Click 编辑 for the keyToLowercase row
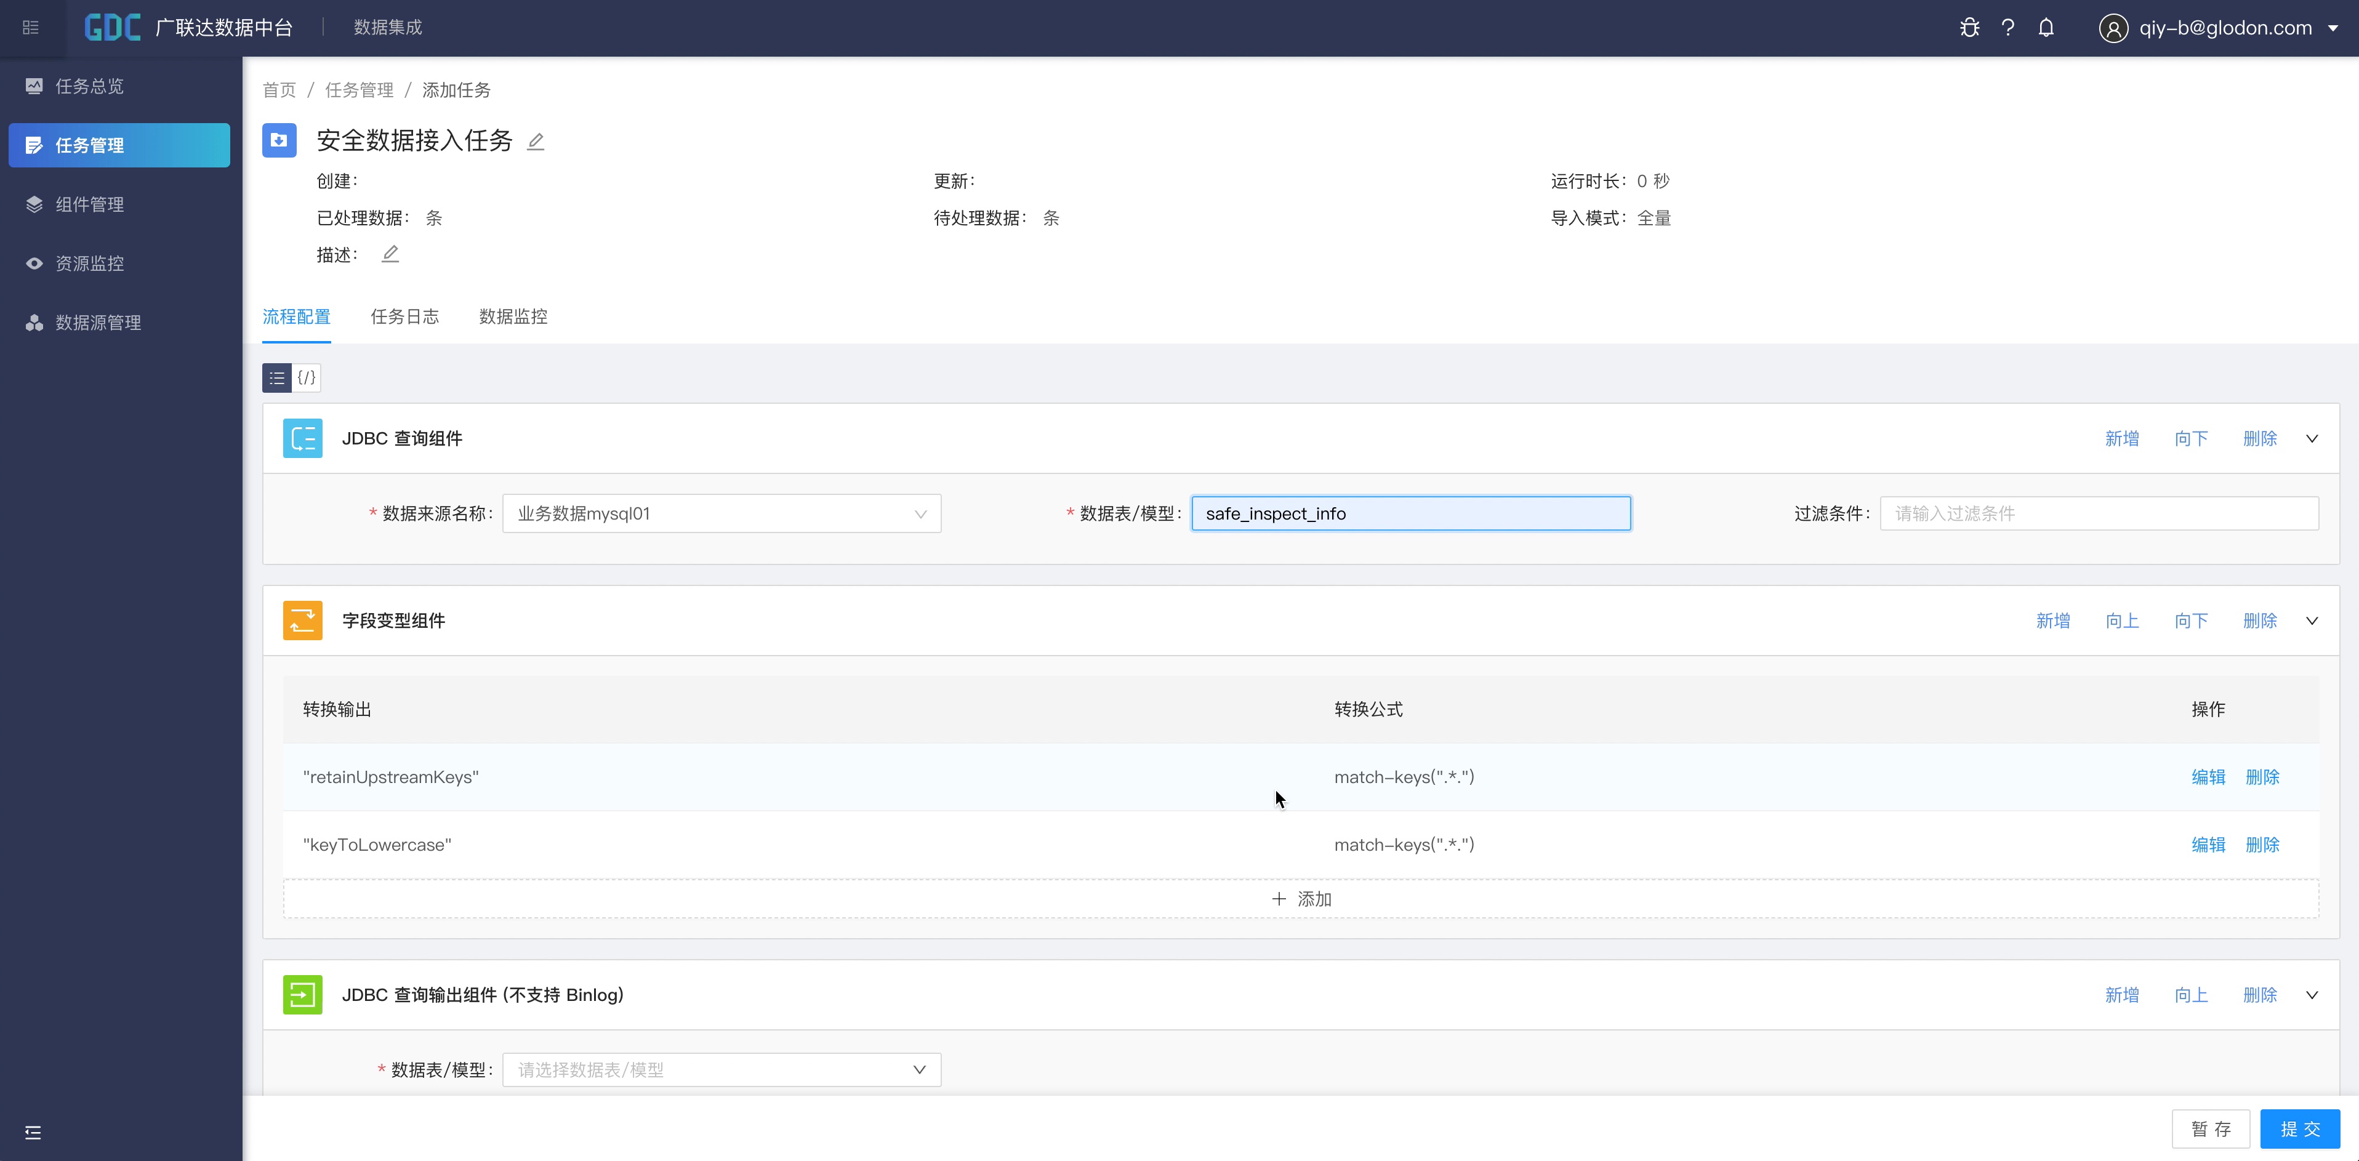Image resolution: width=2359 pixels, height=1161 pixels. point(2207,844)
